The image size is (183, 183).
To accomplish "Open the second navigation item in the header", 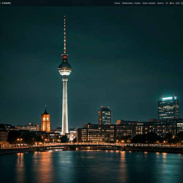I will pos(127,3).
